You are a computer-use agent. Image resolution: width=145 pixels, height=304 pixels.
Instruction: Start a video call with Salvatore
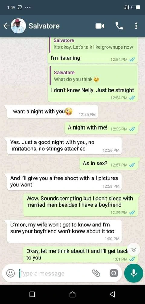100,26
